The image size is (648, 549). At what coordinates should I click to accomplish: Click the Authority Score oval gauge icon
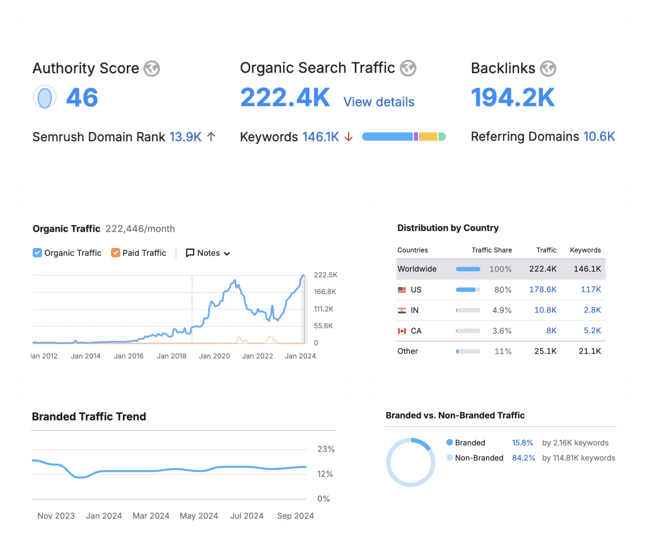(x=45, y=97)
